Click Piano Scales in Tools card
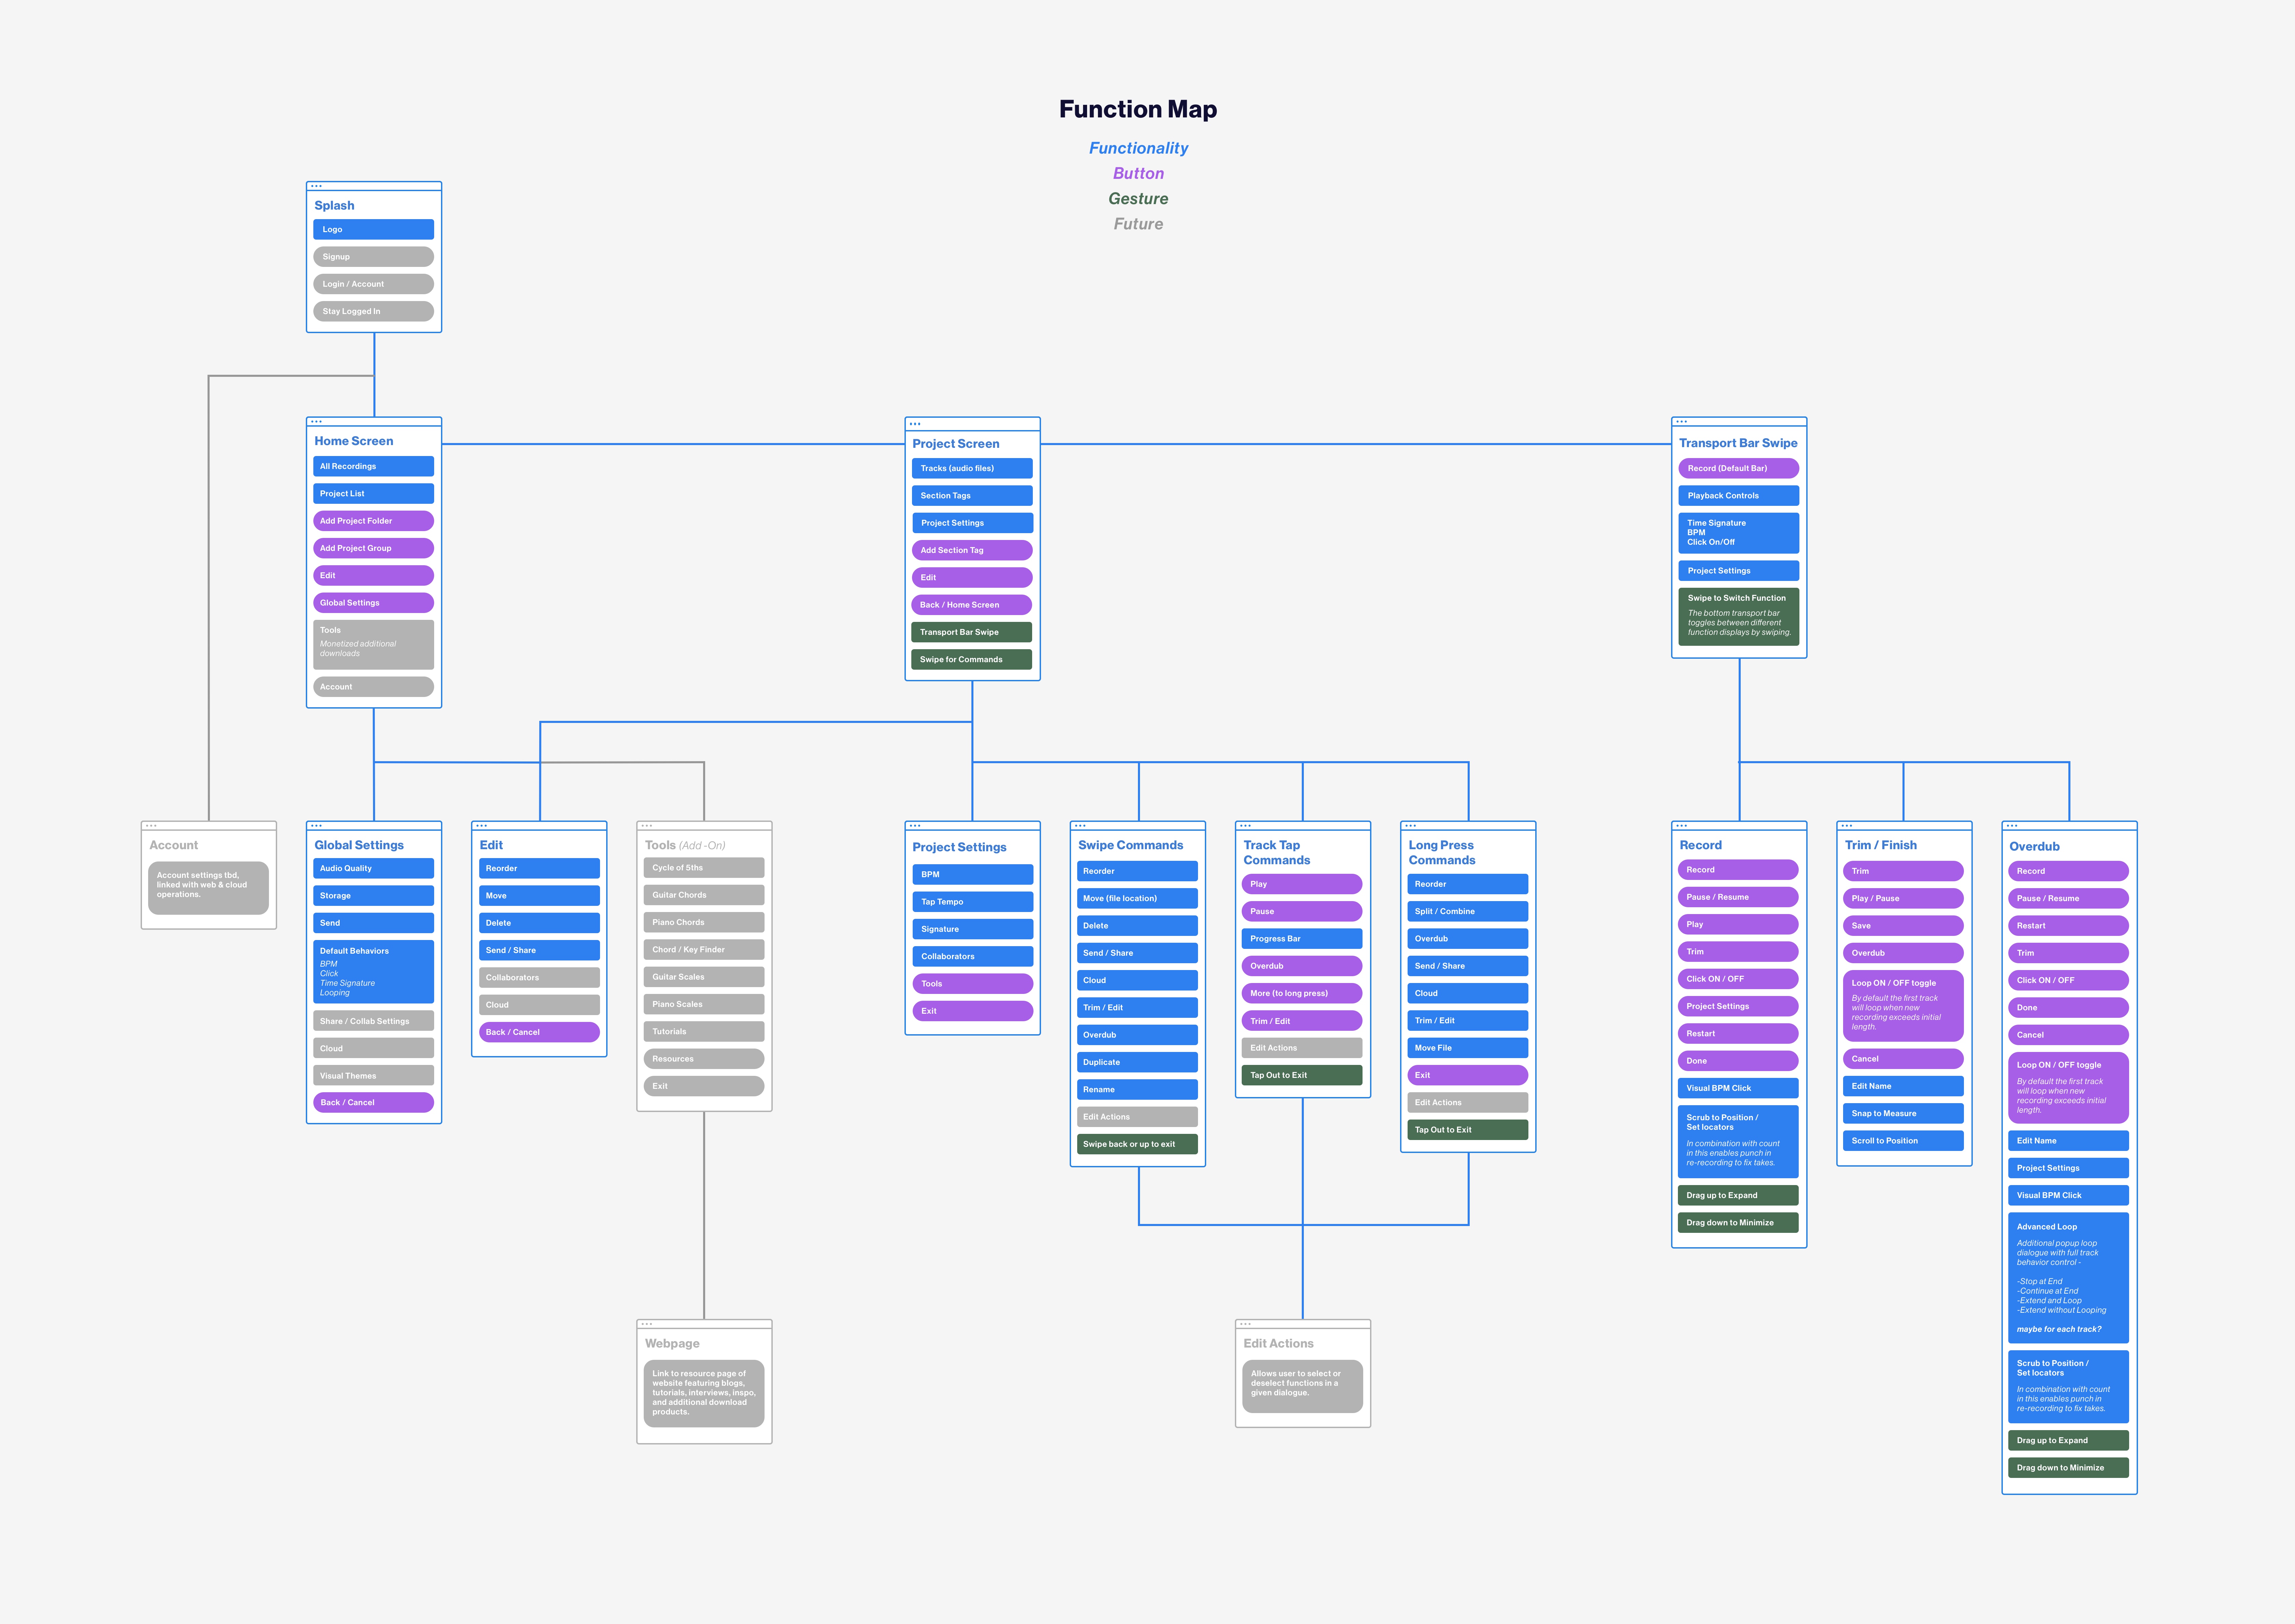2295x1624 pixels. pos(704,1004)
